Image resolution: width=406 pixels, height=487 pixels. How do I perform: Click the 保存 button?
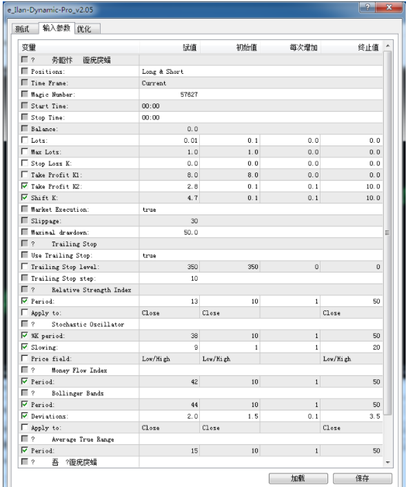363,478
